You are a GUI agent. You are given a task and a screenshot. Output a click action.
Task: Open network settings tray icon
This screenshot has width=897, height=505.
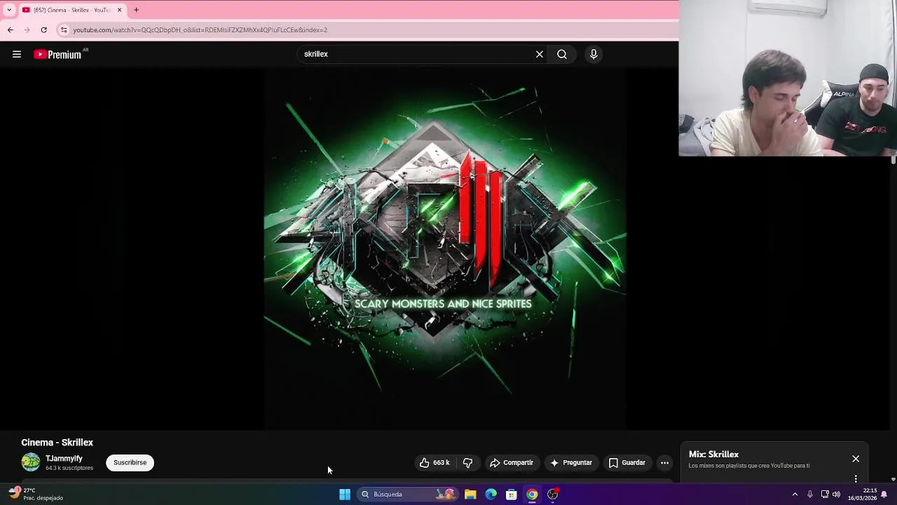click(825, 494)
